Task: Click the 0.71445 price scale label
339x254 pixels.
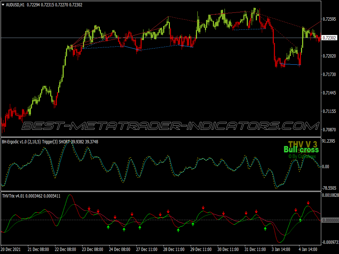Action: [329, 93]
